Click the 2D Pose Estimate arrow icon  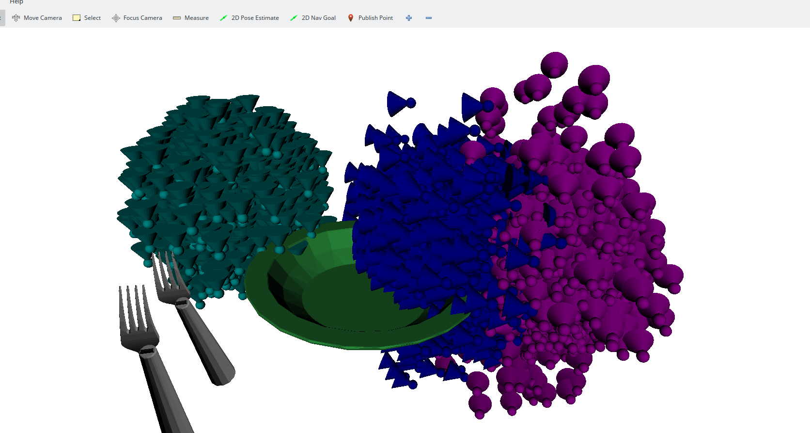tap(223, 18)
